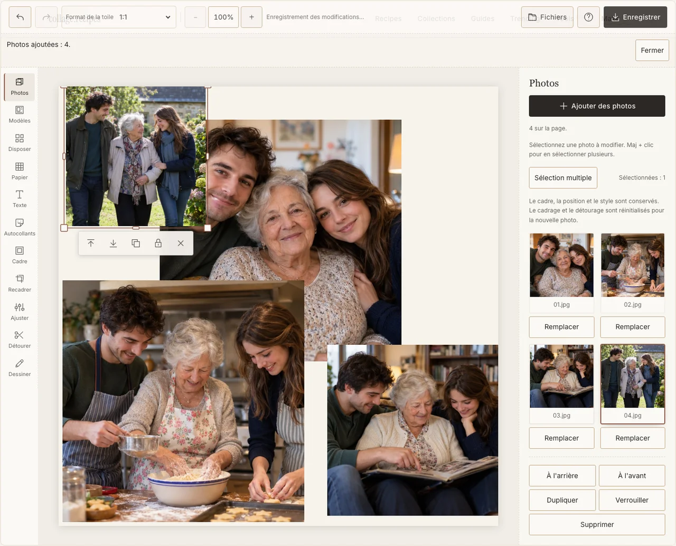Select the Texte tool
676x546 pixels.
click(20, 199)
